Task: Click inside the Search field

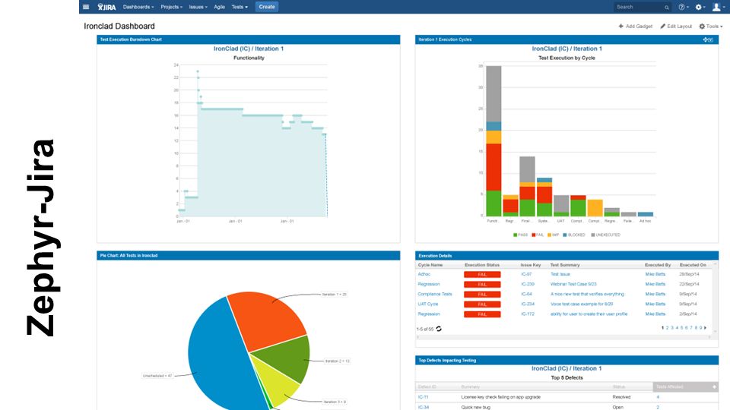Action: pos(642,7)
